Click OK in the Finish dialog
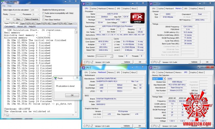 coord(72,95)
